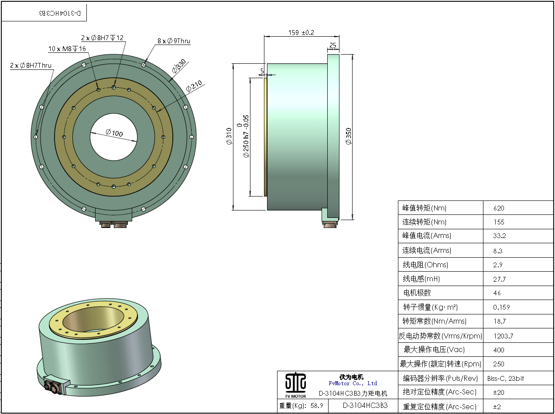
Task: Click the '25' flange thickness dimension
Action: click(x=333, y=45)
